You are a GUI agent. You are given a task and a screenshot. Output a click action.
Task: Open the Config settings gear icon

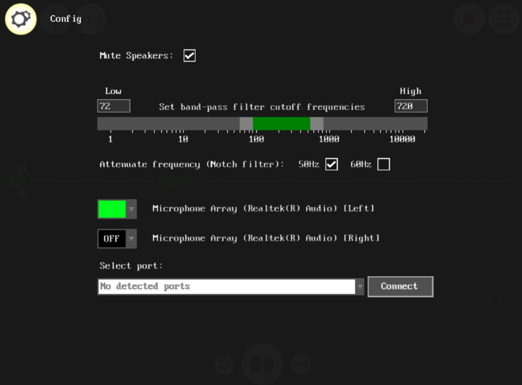point(21,19)
